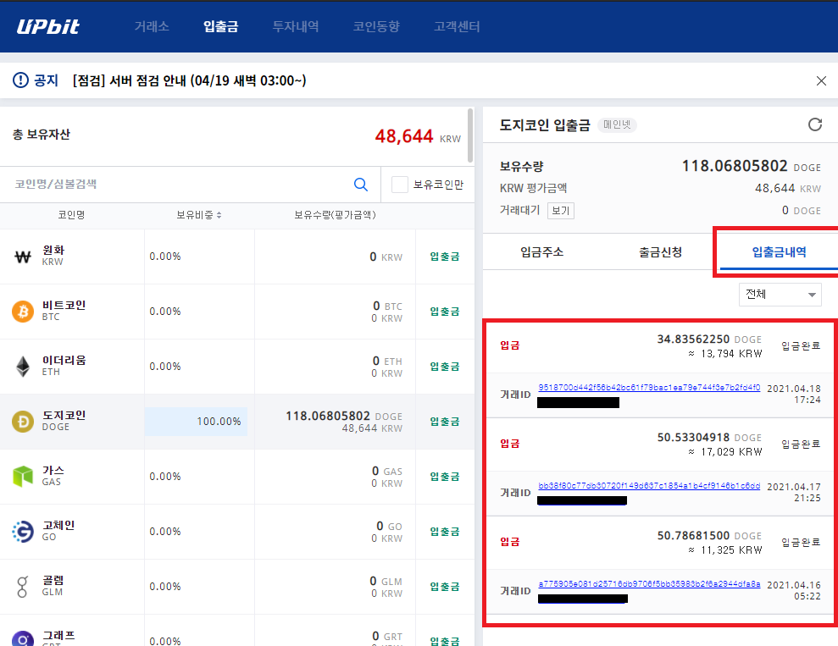Switch to the 입출금내역 tab

click(780, 252)
